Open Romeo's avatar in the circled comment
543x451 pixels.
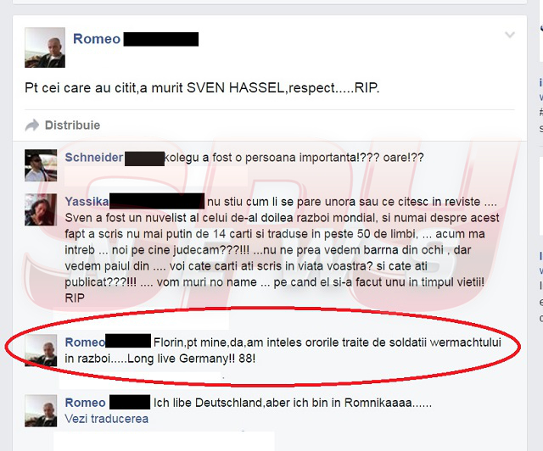tap(41, 350)
